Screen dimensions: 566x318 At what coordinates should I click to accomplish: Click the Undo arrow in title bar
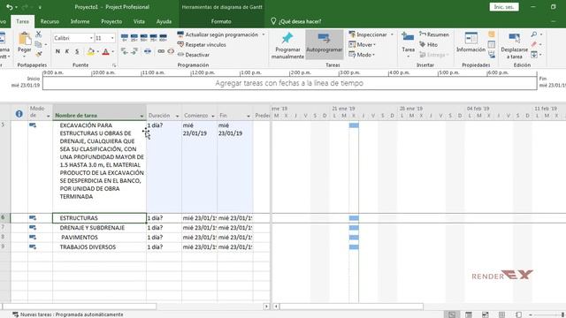pyautogui.click(x=10, y=7)
